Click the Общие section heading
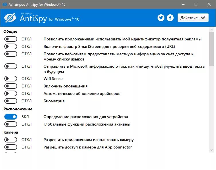The image size is (216, 170). [x=10, y=31]
